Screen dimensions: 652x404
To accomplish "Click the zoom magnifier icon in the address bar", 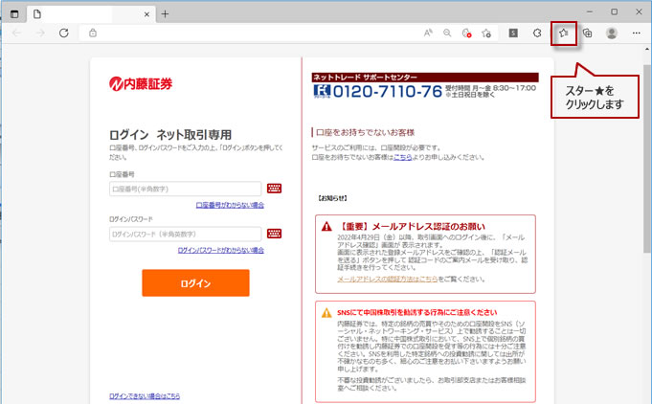I will pos(447,33).
